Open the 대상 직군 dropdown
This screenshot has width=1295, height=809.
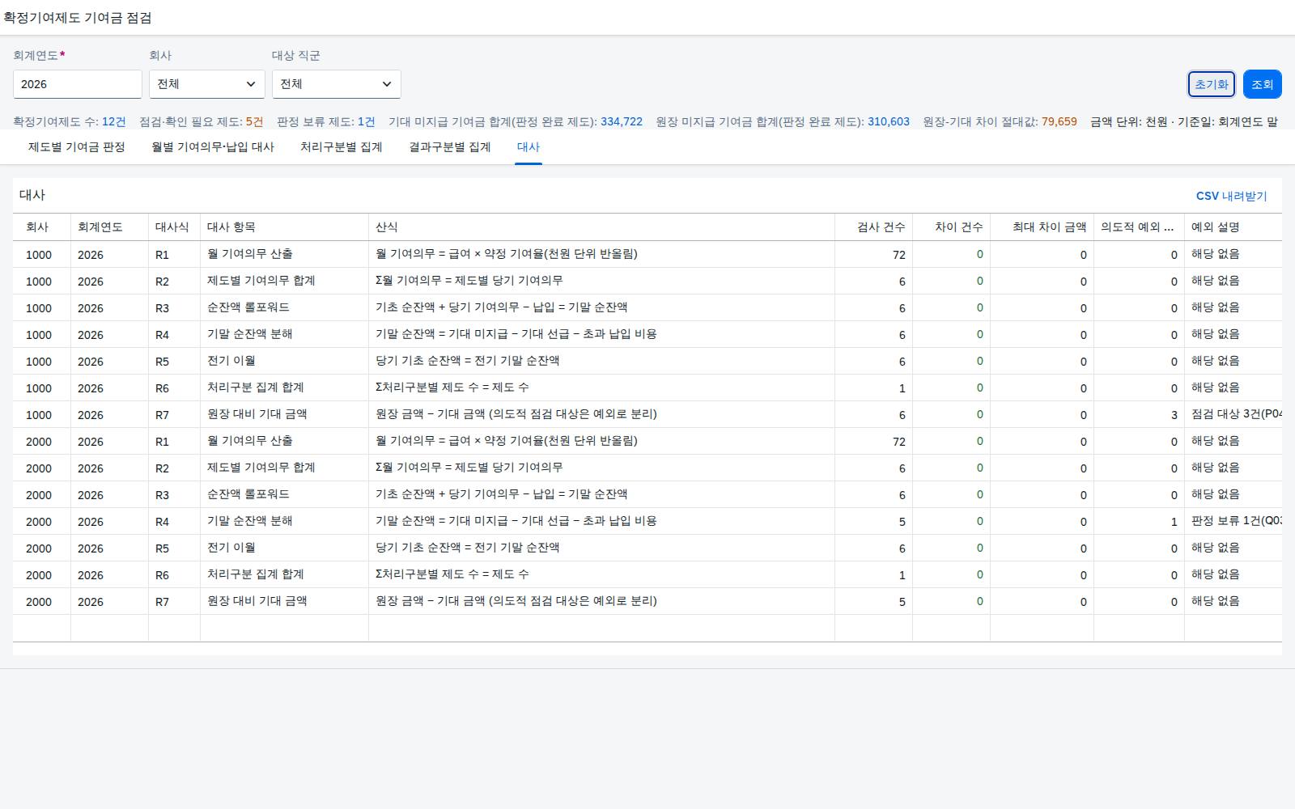tap(336, 84)
